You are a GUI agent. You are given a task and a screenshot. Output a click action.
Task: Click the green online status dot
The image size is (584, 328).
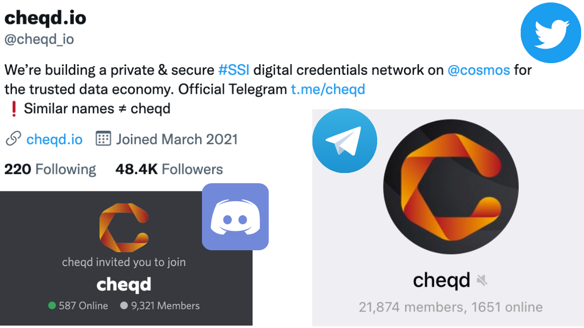pos(52,306)
